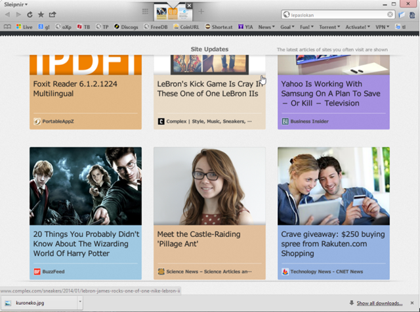Viewport: 420px width, 312px height.
Task: Expand the Torrent bookmark folder
Action: click(x=329, y=27)
